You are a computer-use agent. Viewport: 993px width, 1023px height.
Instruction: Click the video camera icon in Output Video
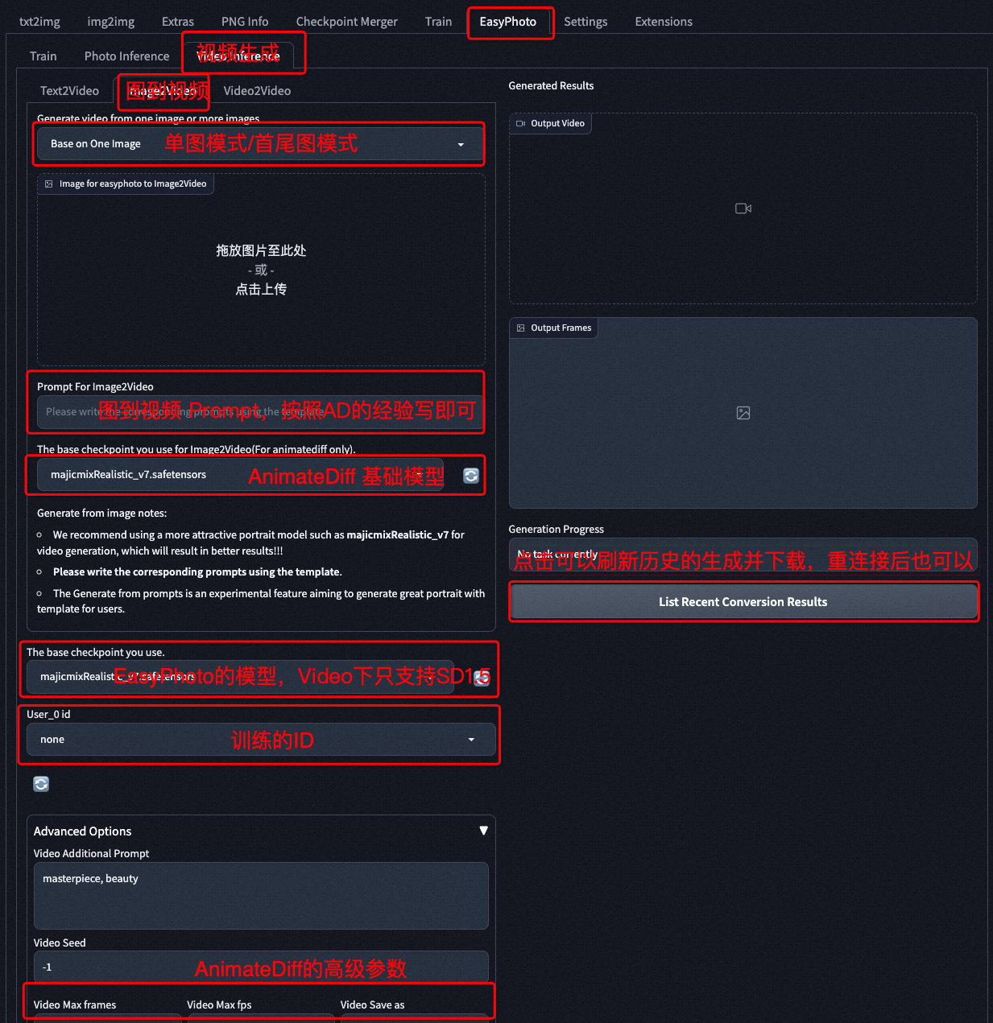click(743, 208)
